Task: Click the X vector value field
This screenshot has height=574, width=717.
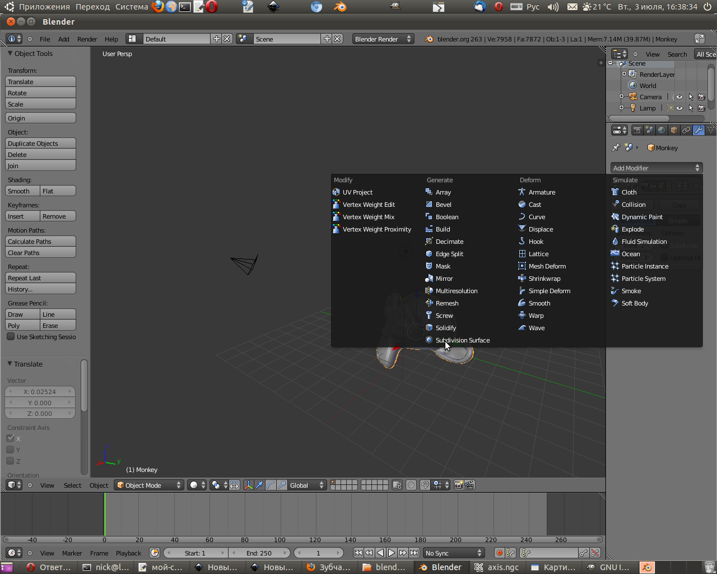Action: pos(40,391)
